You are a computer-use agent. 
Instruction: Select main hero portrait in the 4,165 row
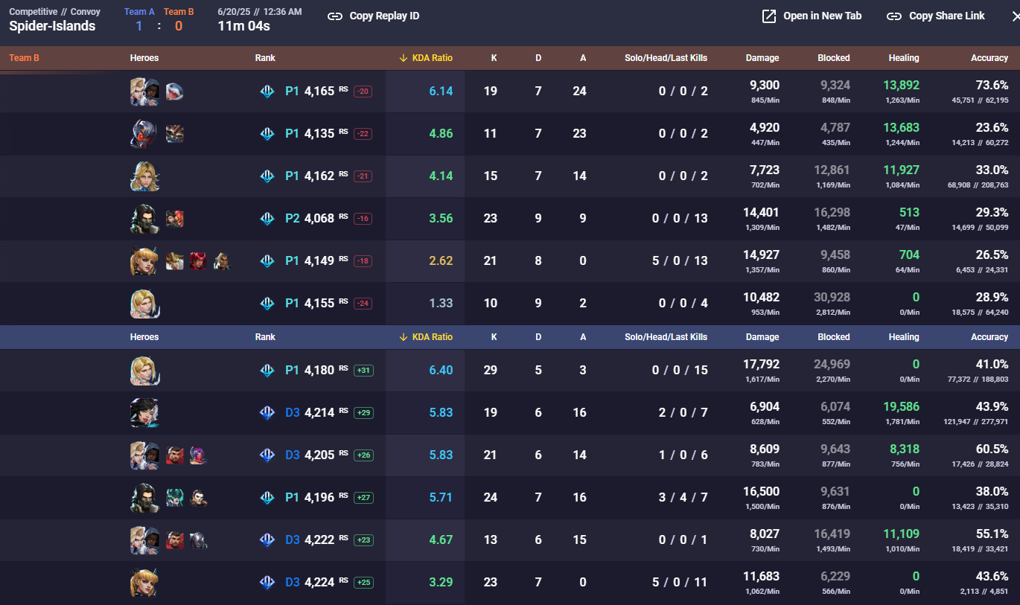pyautogui.click(x=144, y=92)
